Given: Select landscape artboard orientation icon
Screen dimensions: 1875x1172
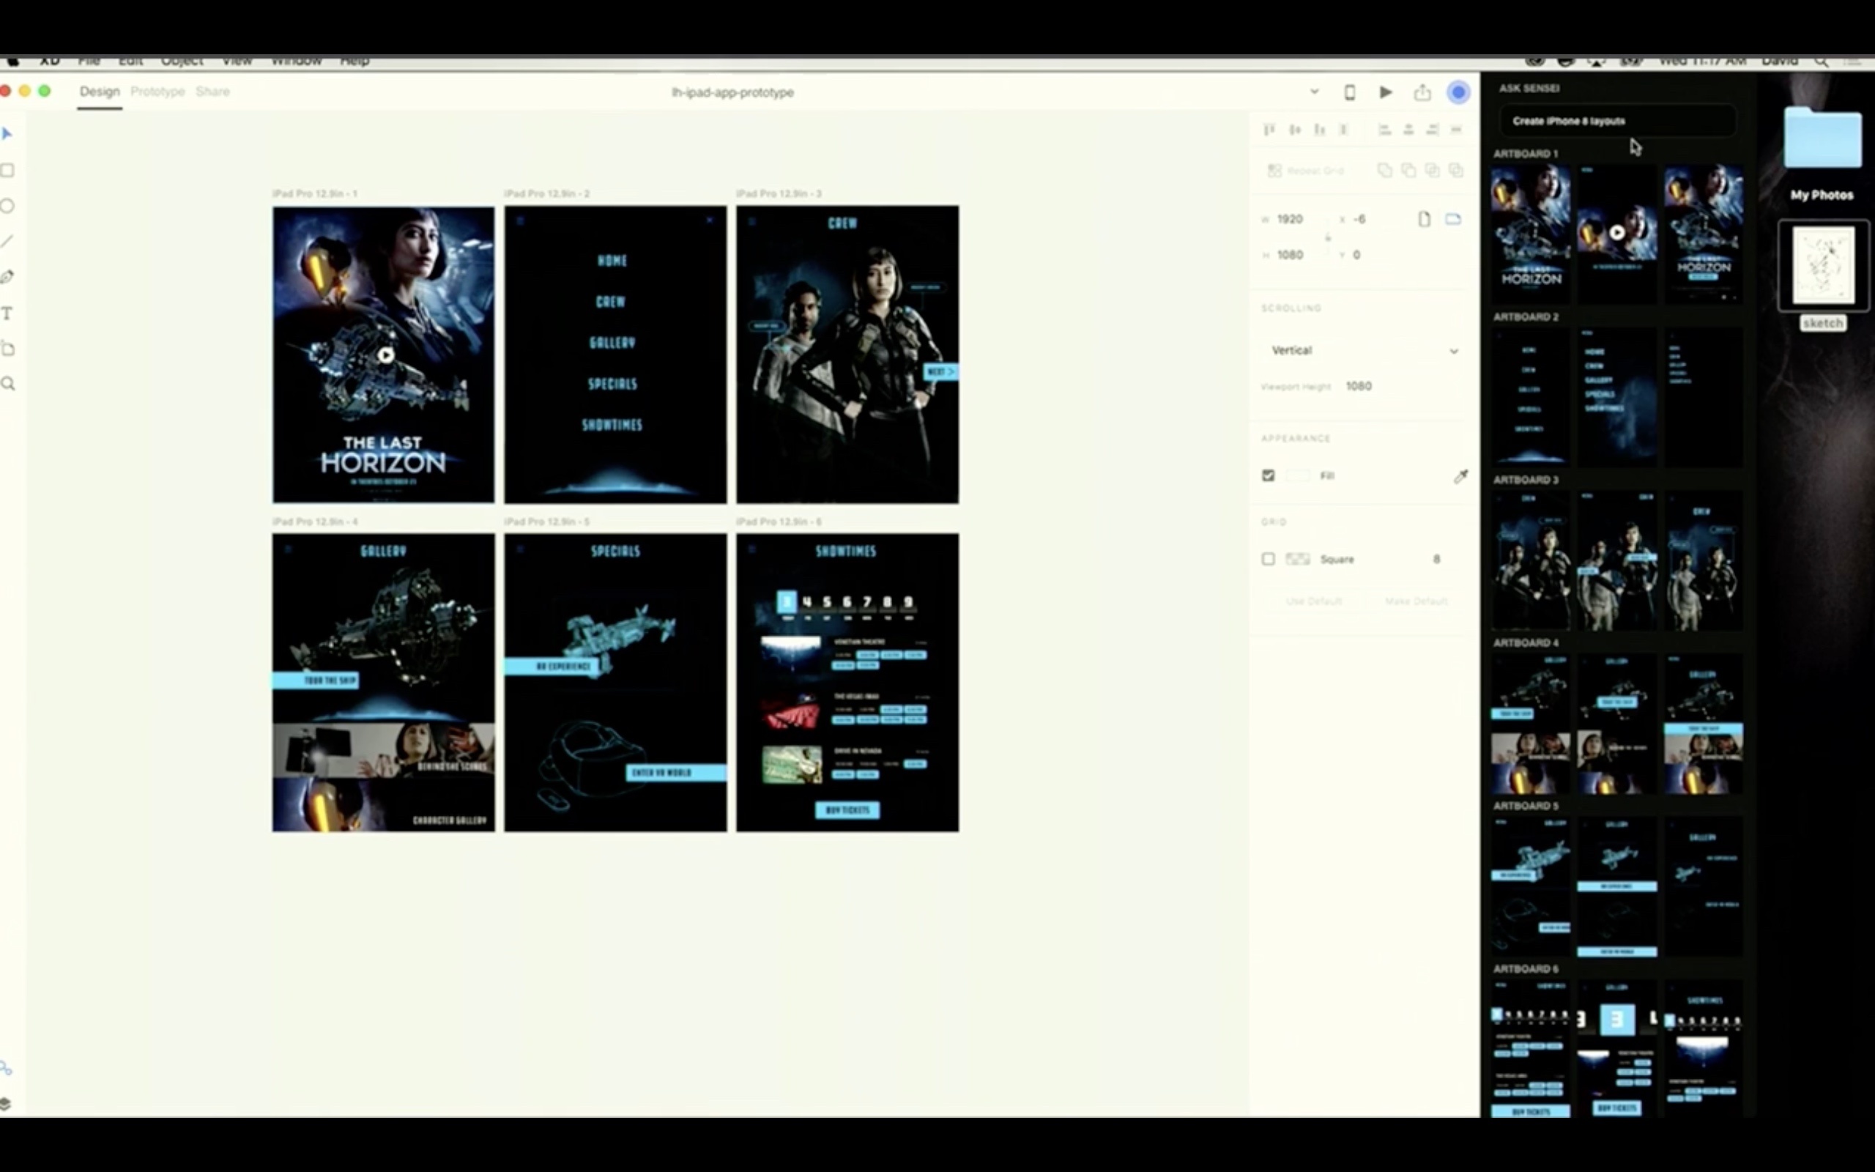Looking at the screenshot, I should [1454, 219].
